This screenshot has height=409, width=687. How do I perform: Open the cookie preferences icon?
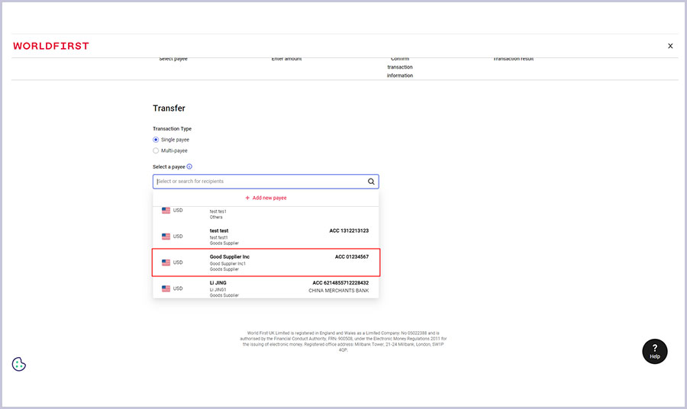[x=19, y=364]
